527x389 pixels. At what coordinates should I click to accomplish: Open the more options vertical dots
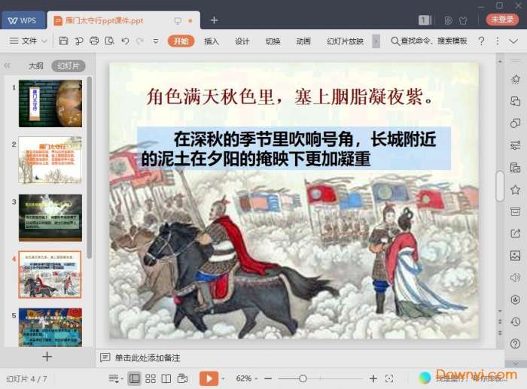tap(498, 41)
